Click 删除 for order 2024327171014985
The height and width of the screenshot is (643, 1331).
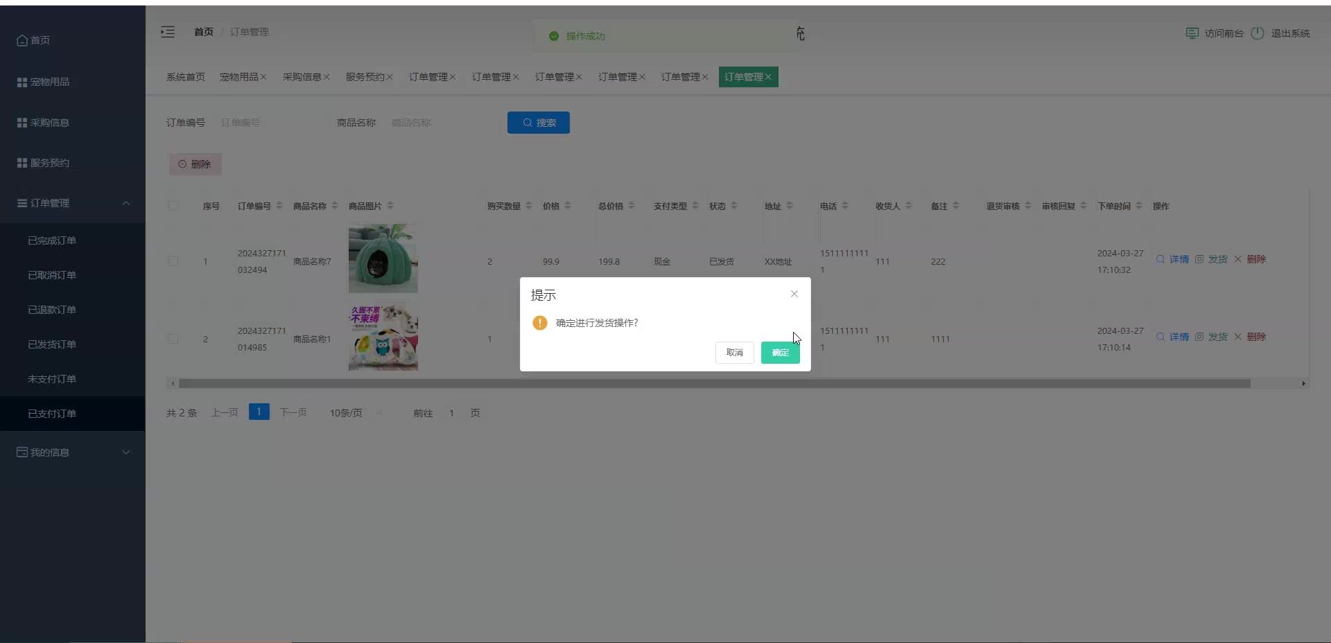(1251, 337)
